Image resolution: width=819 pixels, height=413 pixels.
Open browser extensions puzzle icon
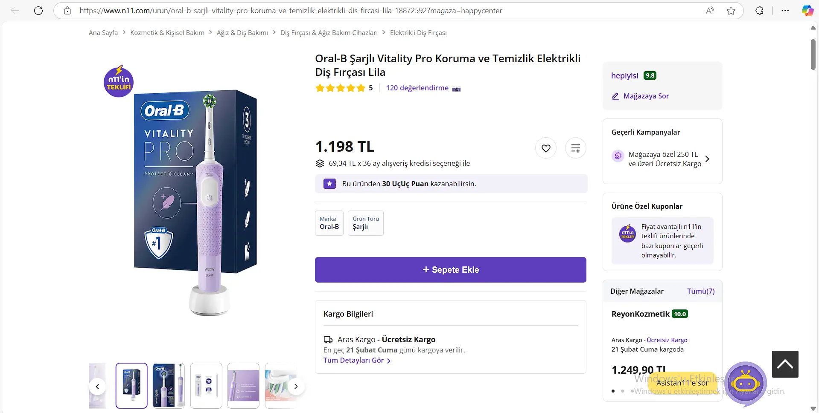coord(759,11)
